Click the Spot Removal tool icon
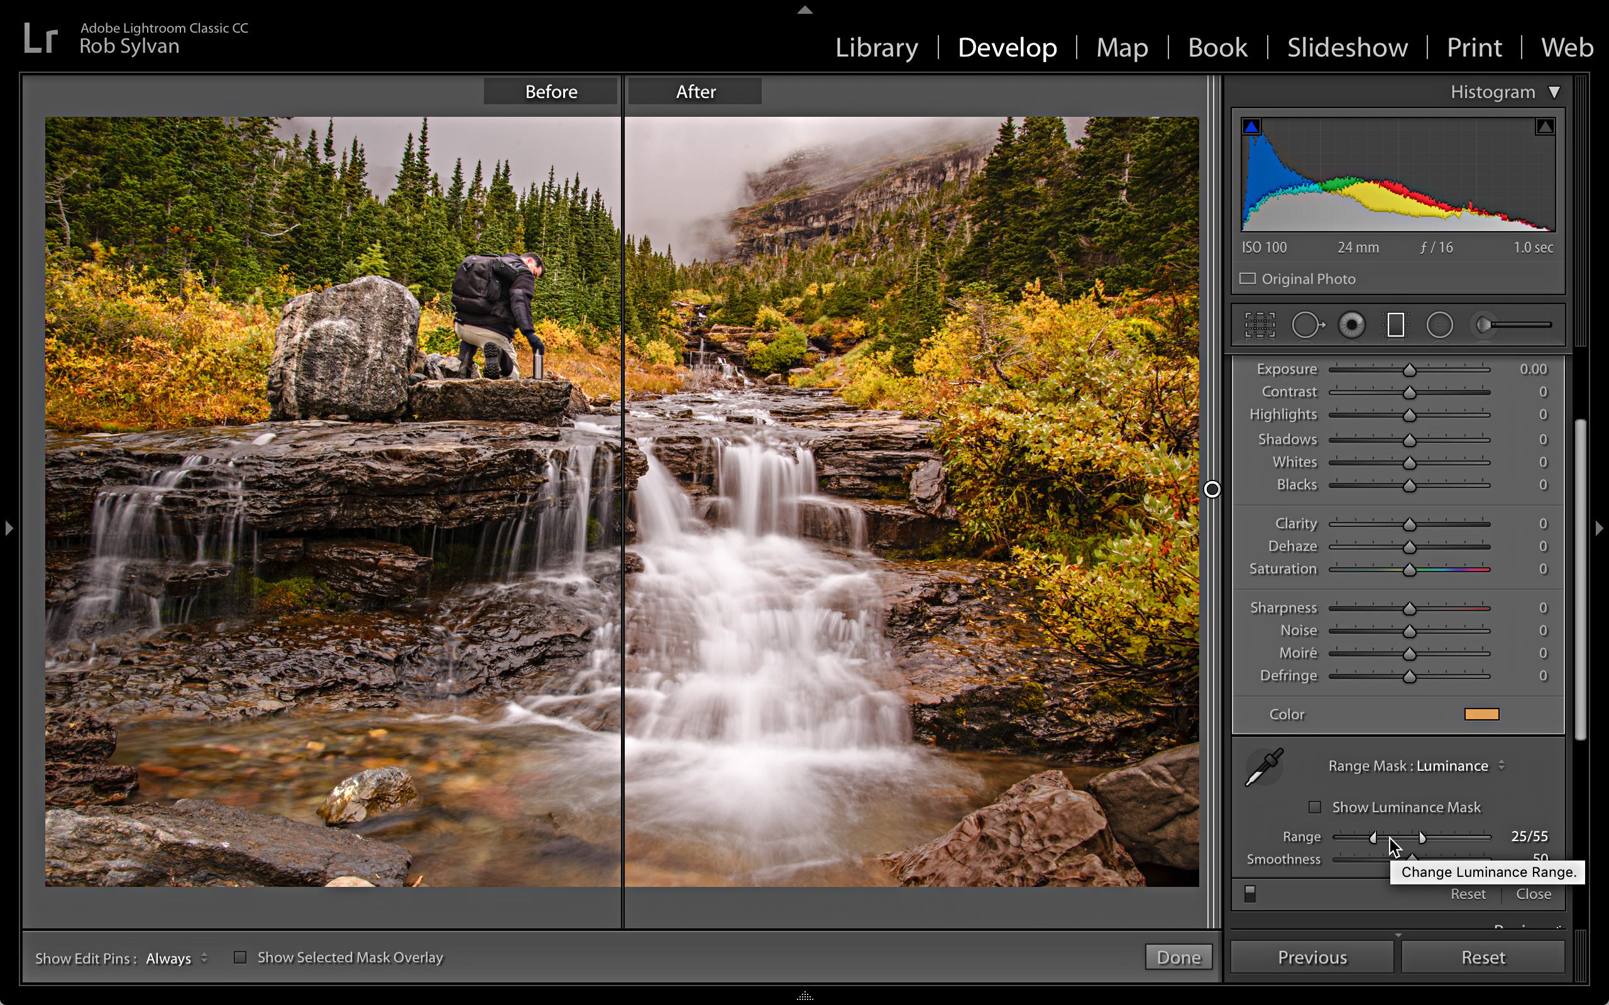The image size is (1609, 1005). coord(1309,325)
